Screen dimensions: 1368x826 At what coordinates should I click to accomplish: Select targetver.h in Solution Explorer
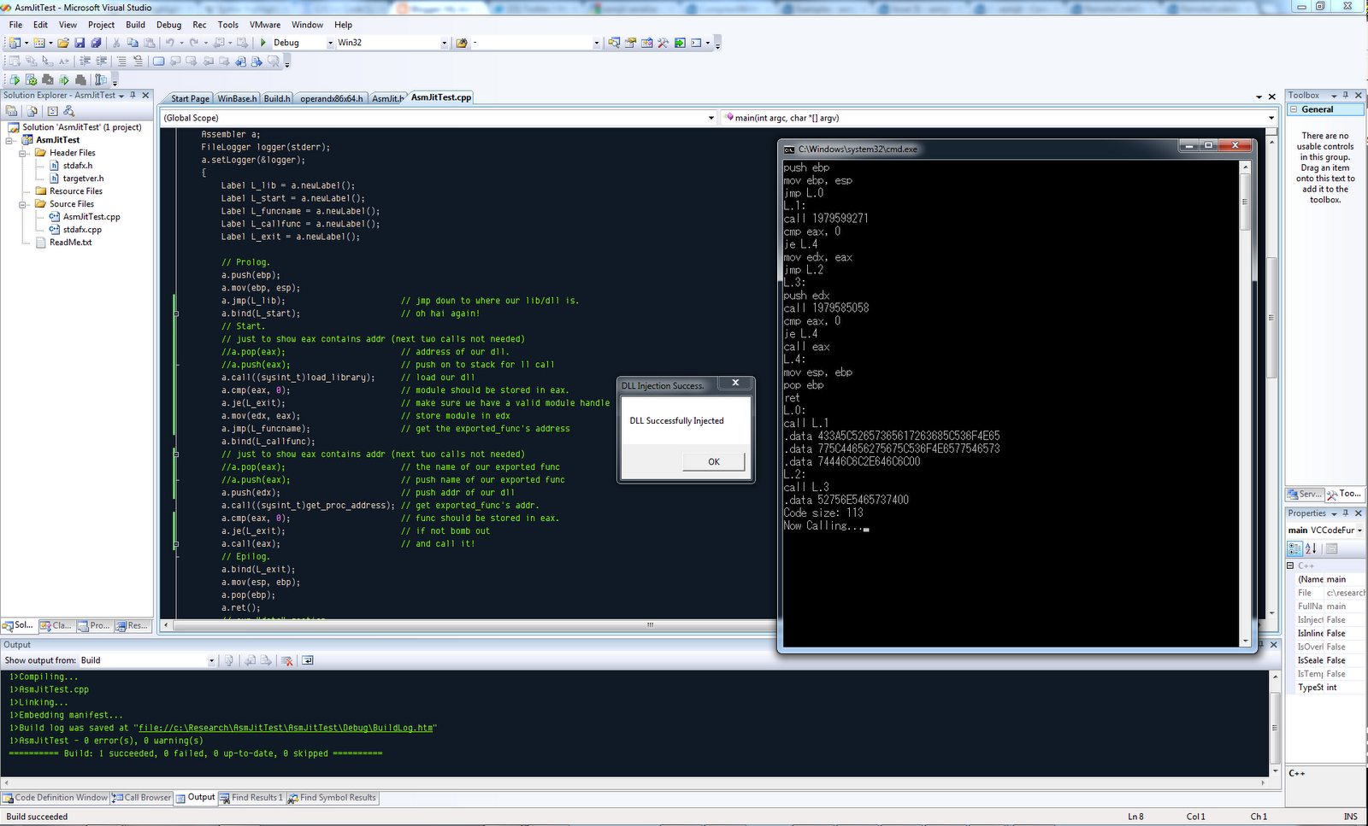tap(83, 179)
